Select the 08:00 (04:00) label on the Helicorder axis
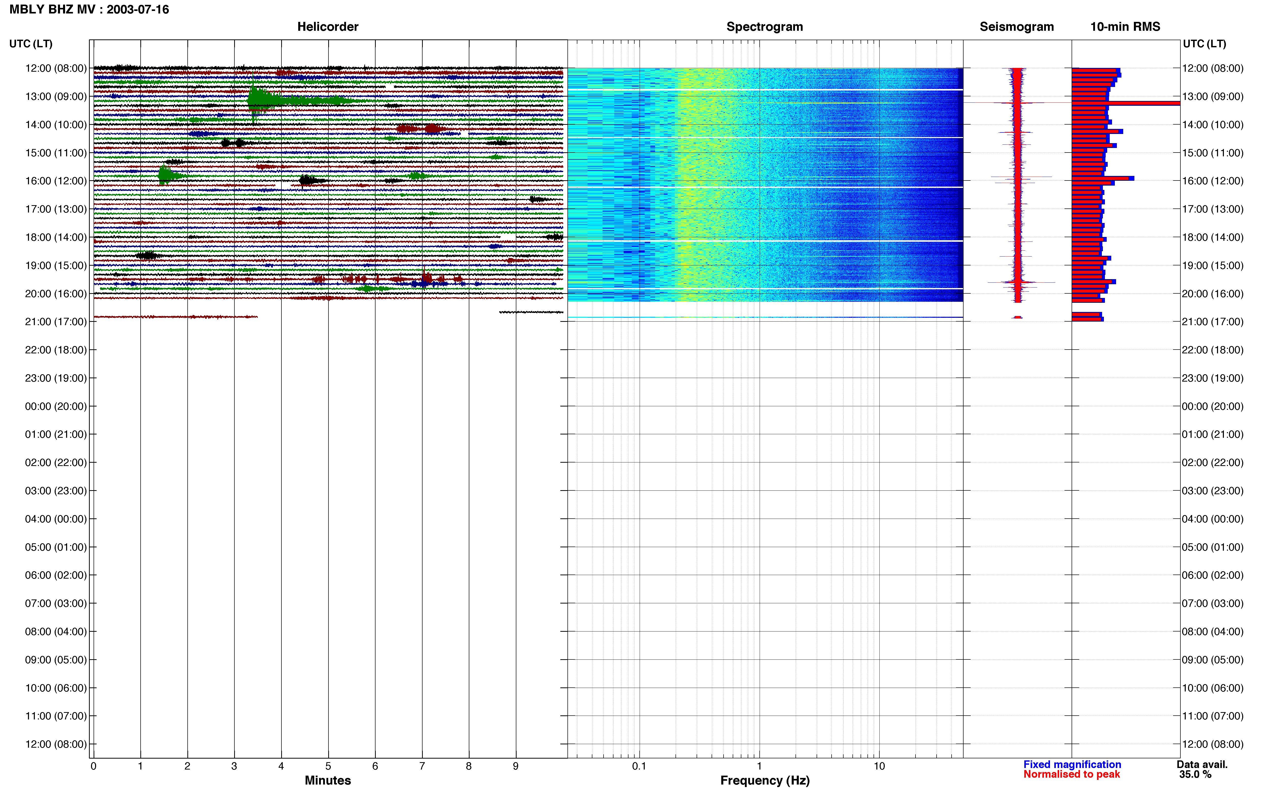Viewport: 1276px width, 798px height. click(x=56, y=632)
